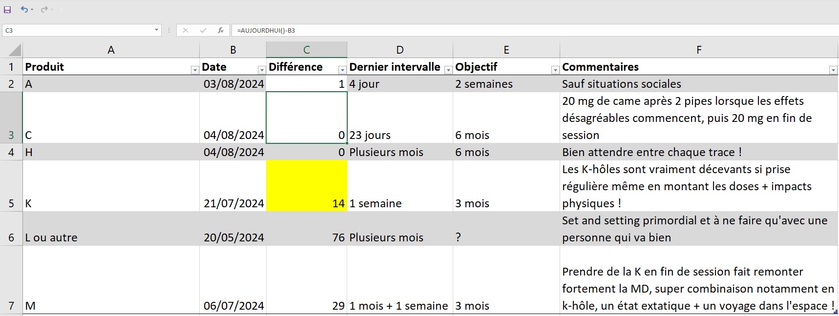The image size is (839, 316).
Task: Click the cell '23 jours'
Action: pos(400,118)
